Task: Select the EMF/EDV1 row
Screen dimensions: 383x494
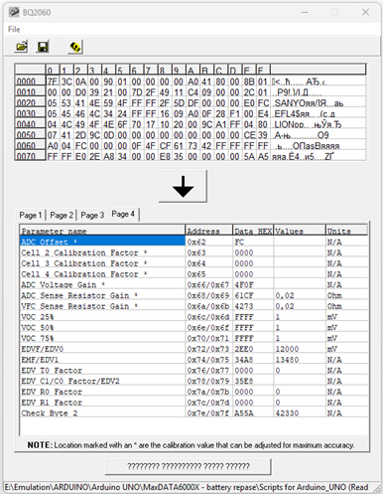Action: (193, 360)
